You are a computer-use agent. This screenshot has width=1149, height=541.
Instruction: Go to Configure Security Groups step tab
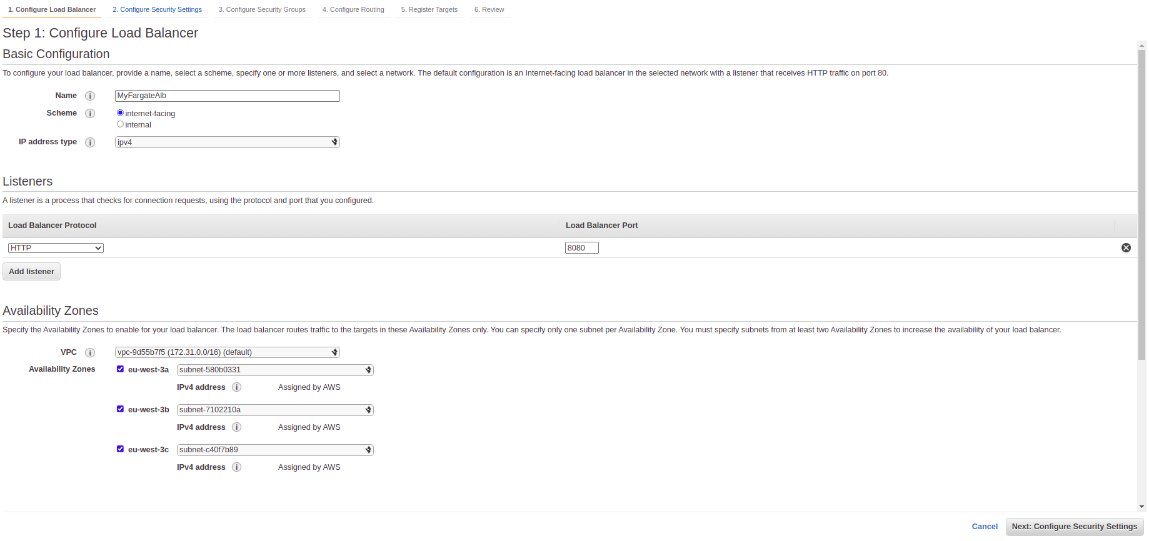tap(262, 9)
